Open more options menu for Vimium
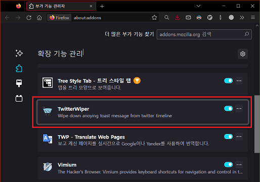This screenshot has width=260, height=182. [239, 164]
